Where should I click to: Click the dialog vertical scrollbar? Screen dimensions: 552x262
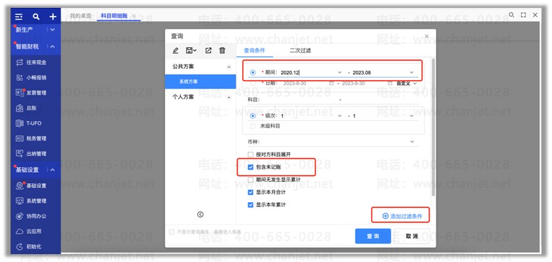[x=434, y=127]
